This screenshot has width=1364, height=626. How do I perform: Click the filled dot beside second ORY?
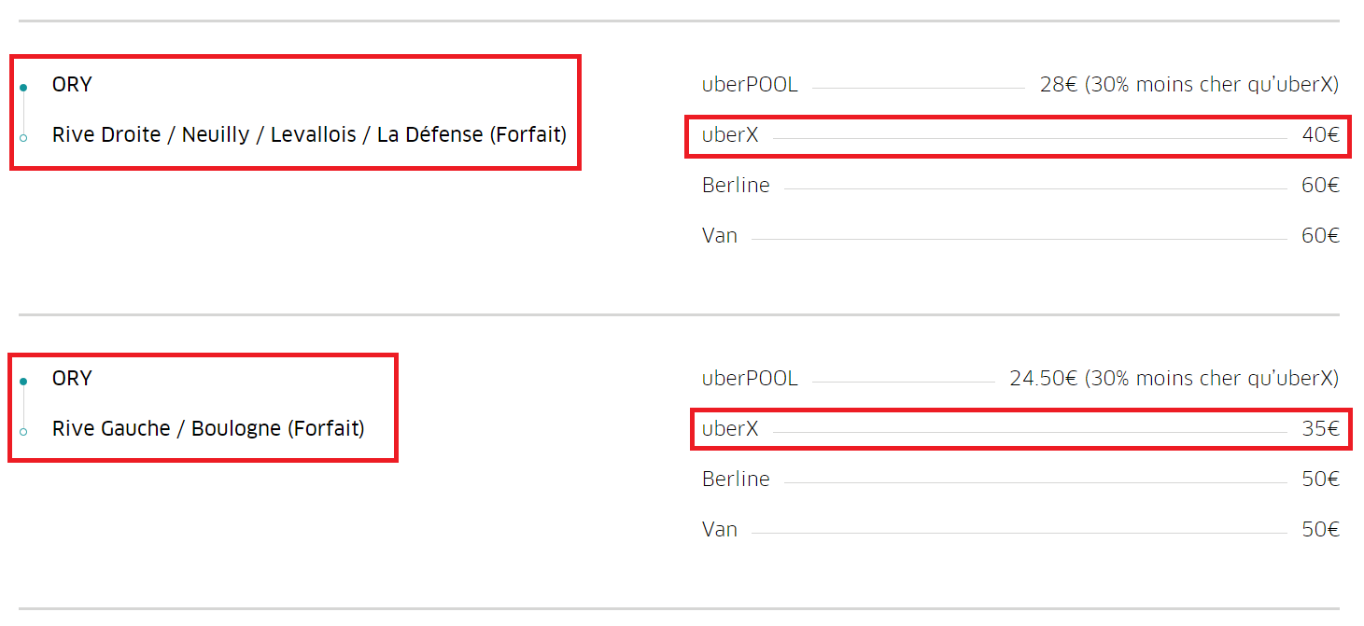click(23, 382)
